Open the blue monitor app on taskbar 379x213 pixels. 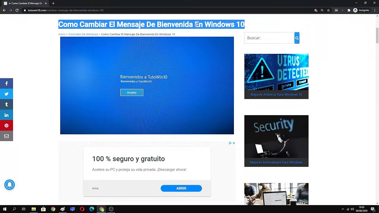click(72, 209)
